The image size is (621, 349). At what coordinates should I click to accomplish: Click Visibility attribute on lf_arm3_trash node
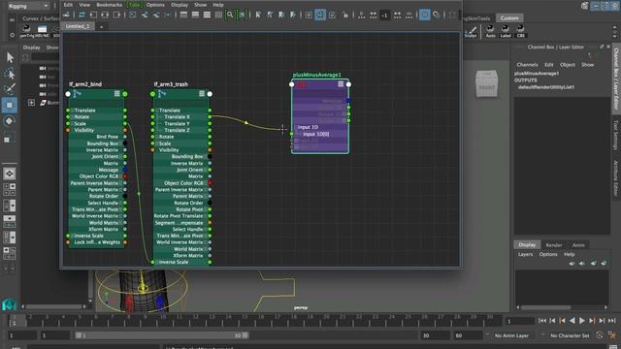point(169,150)
